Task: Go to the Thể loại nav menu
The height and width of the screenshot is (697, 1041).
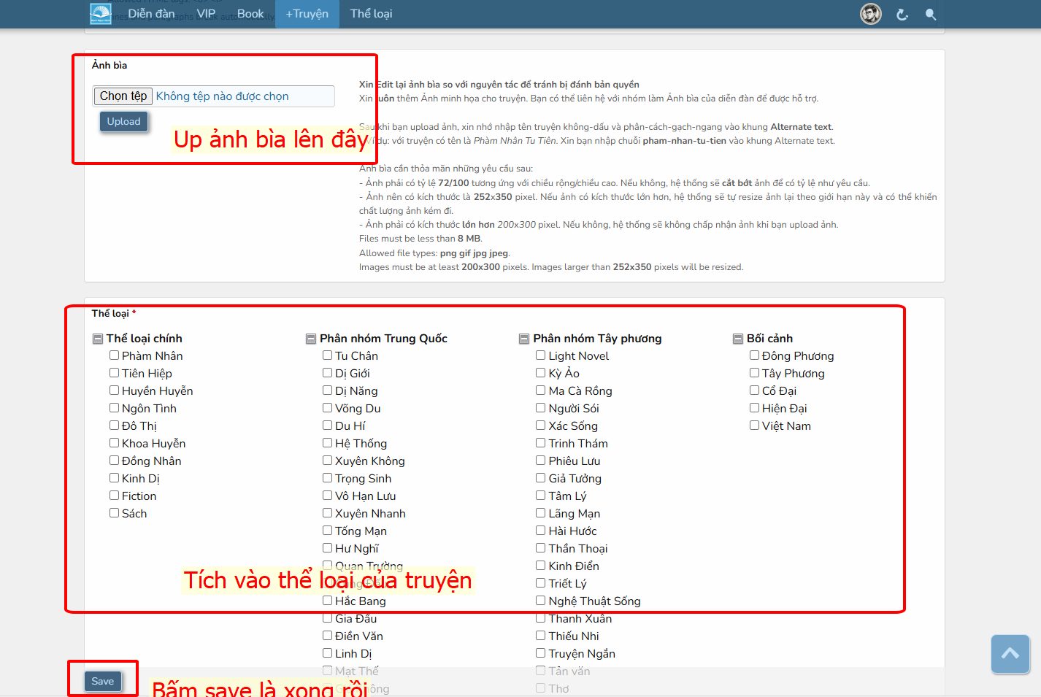Action: coord(371,14)
